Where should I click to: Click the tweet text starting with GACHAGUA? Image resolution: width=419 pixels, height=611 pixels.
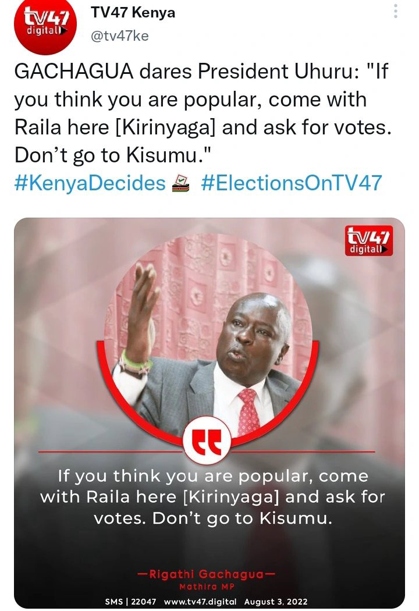pyautogui.click(x=203, y=113)
